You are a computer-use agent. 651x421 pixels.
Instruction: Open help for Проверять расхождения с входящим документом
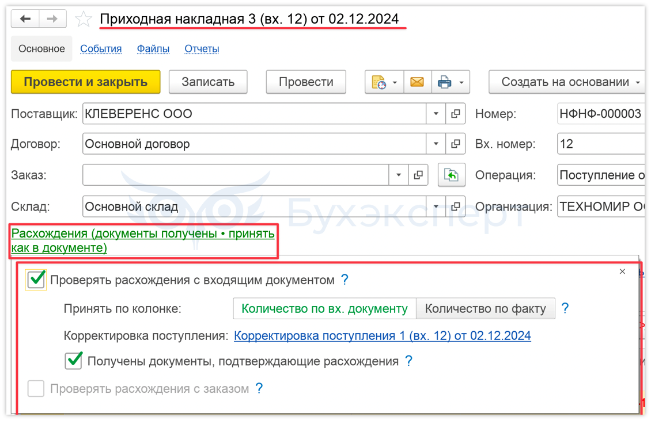coord(345,280)
